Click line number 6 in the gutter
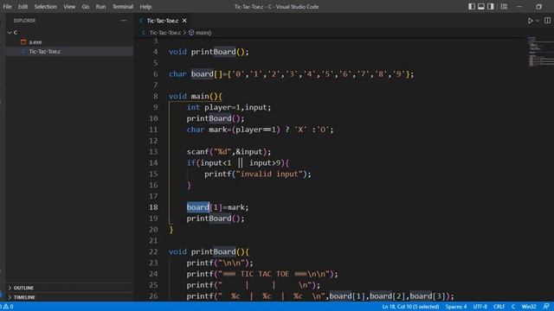554x311 pixels. [155, 74]
